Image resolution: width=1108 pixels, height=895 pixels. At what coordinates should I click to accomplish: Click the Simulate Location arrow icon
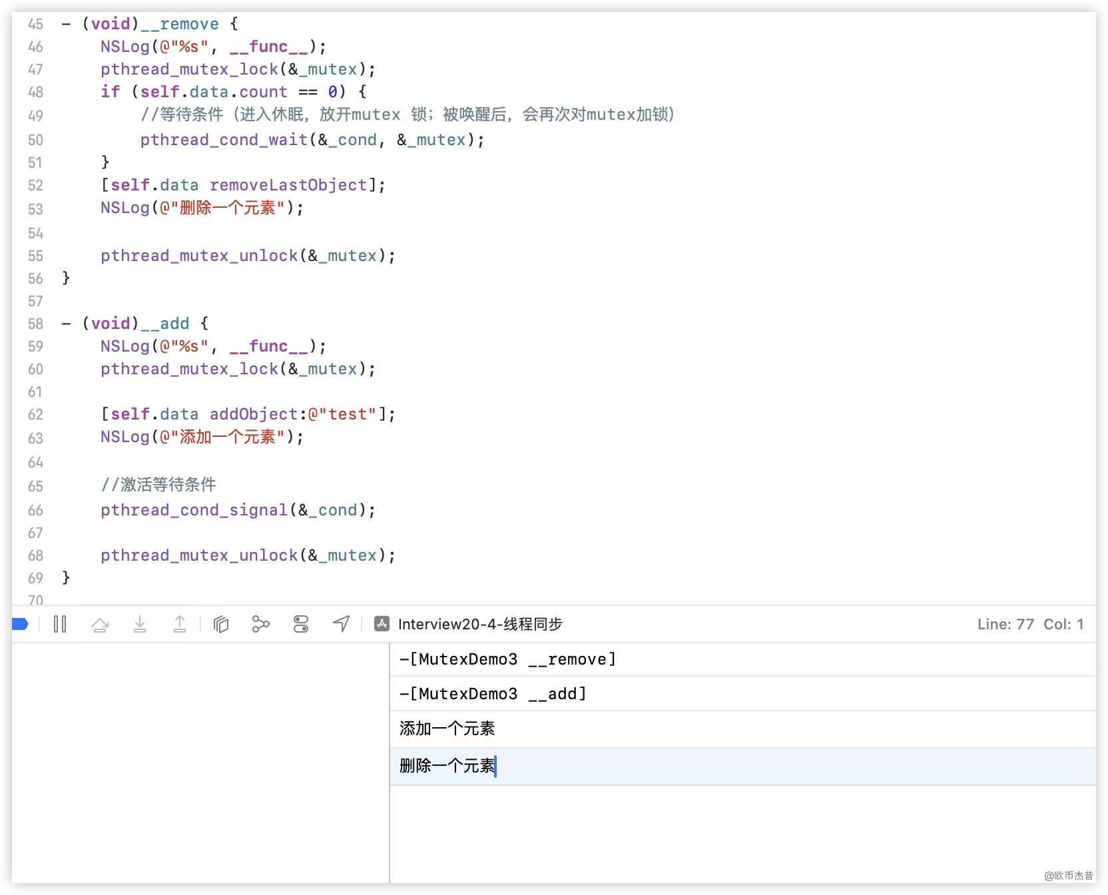tap(341, 624)
